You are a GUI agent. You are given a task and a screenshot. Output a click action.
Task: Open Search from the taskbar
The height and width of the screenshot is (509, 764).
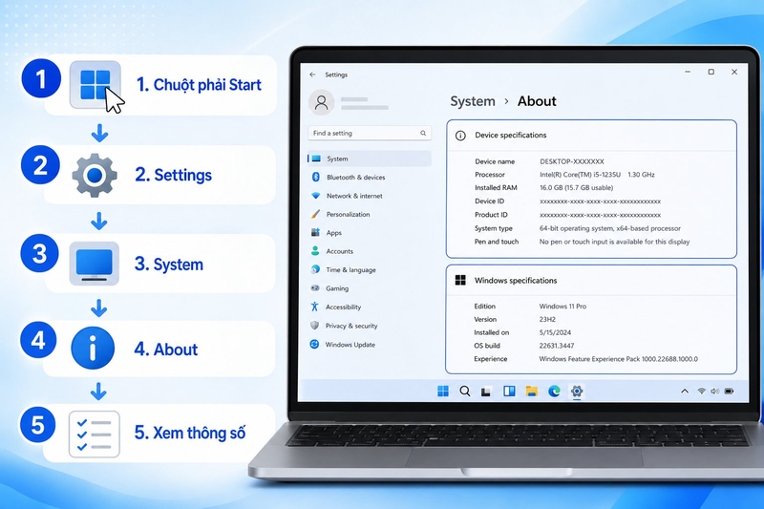465,392
